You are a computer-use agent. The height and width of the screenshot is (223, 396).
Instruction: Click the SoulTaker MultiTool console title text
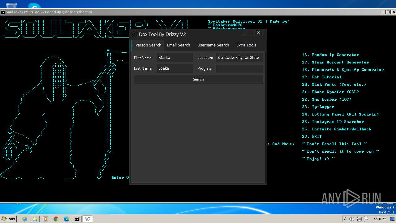click(49, 12)
